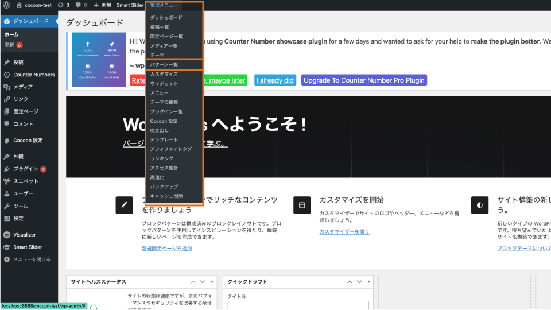
Task: Click the 固定ページ pages icon
Action: pos(7,111)
